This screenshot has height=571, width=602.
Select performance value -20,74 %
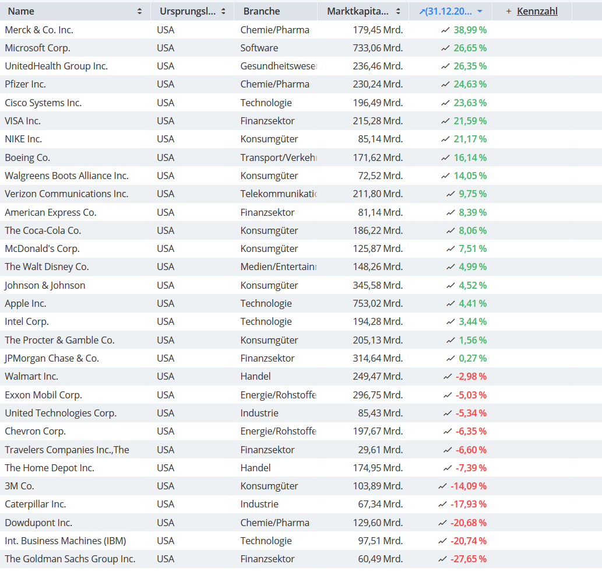(469, 541)
